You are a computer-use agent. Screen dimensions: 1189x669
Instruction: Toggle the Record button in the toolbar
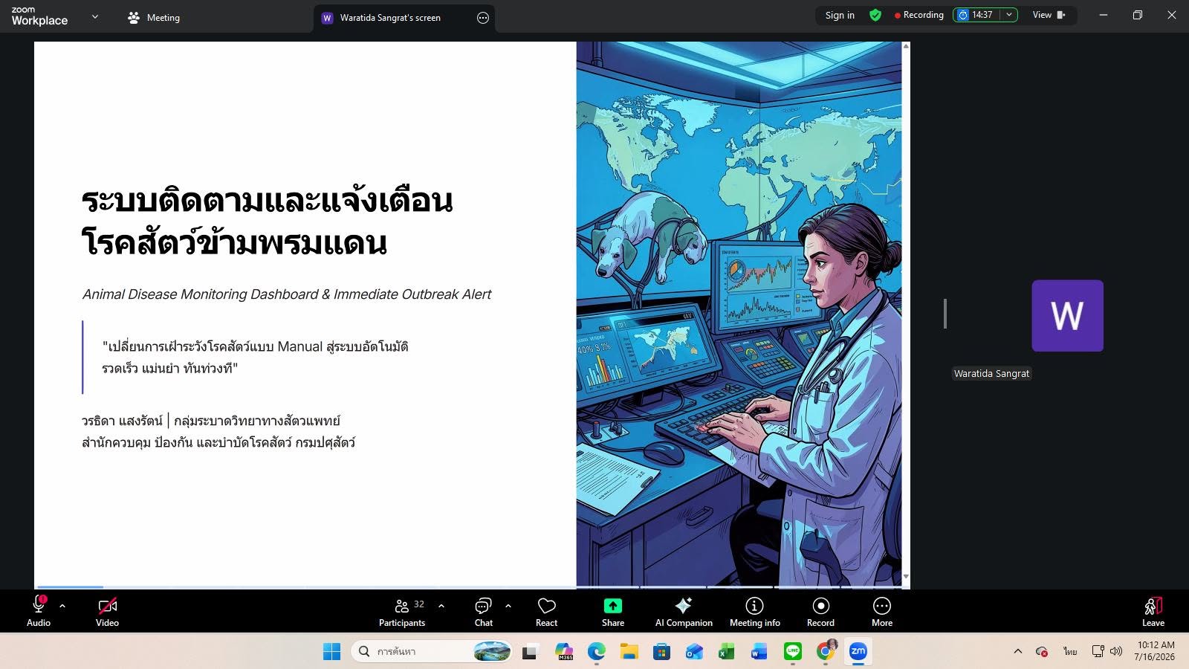820,612
